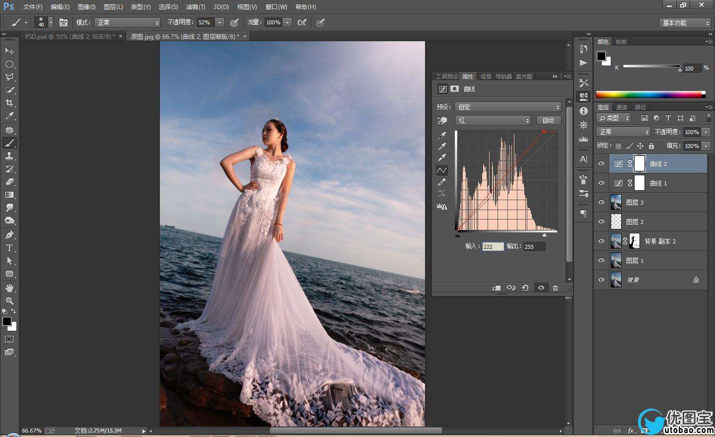Choose the edit-points curve mode icon

point(442,170)
